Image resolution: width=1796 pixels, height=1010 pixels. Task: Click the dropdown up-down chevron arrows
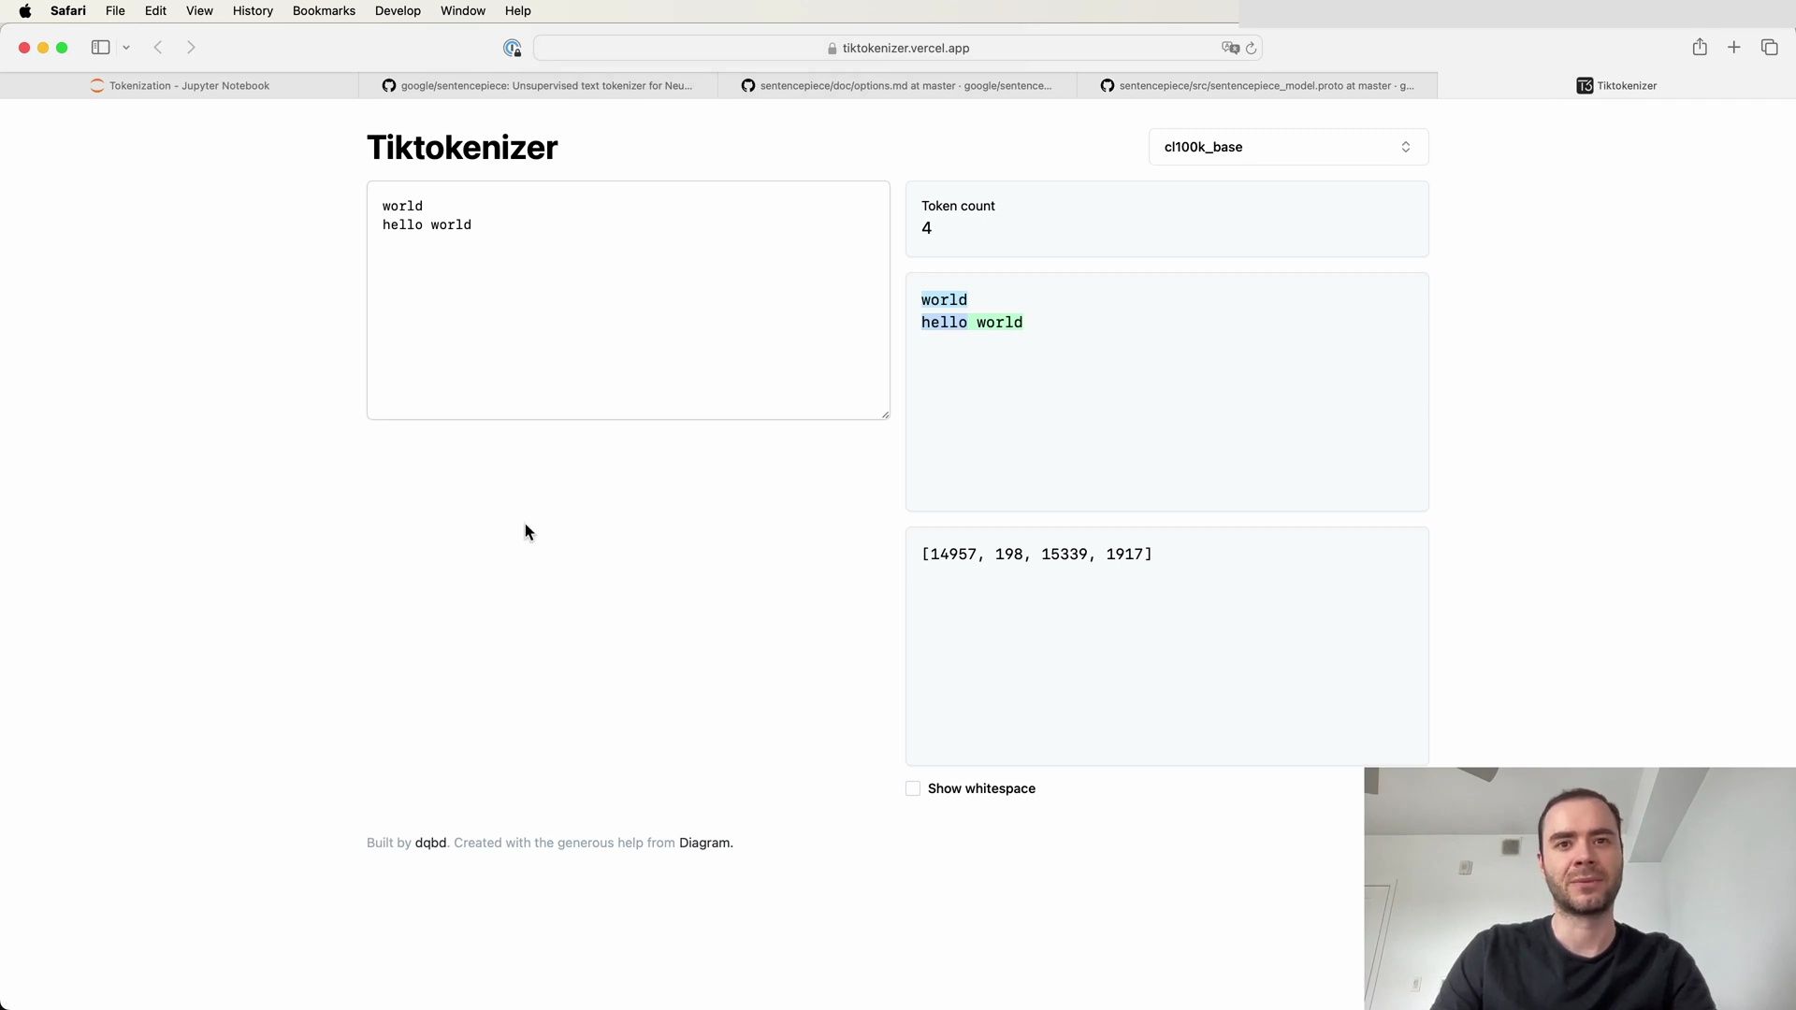click(x=1405, y=147)
